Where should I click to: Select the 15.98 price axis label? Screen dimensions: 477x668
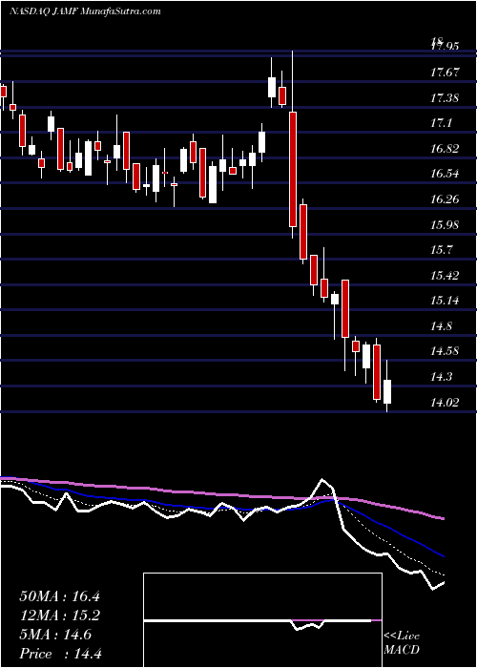pyautogui.click(x=446, y=224)
